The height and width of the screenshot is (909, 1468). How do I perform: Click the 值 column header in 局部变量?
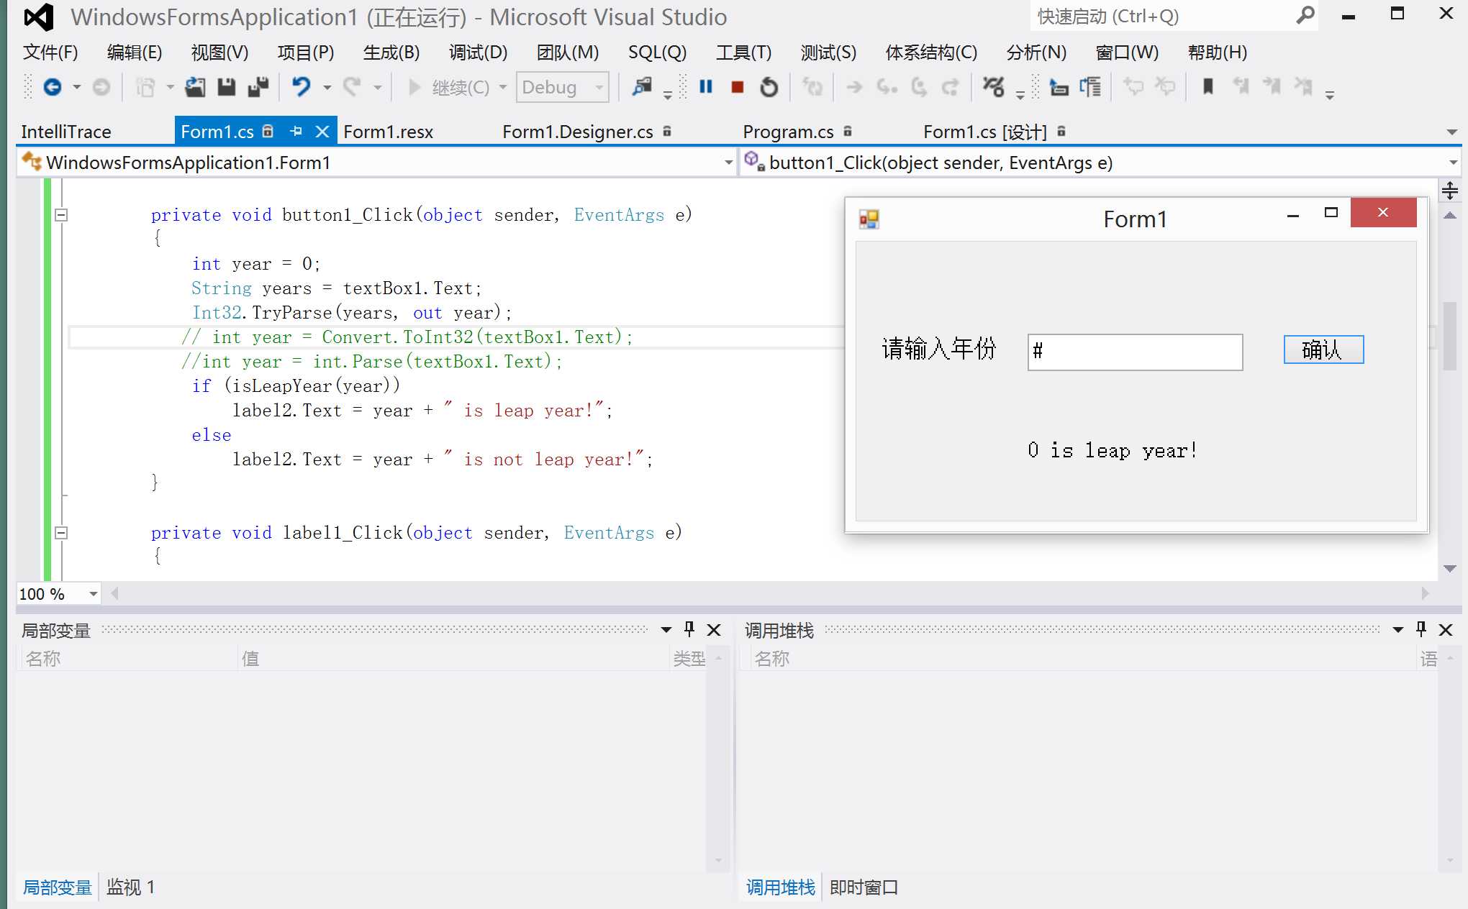tap(453, 658)
